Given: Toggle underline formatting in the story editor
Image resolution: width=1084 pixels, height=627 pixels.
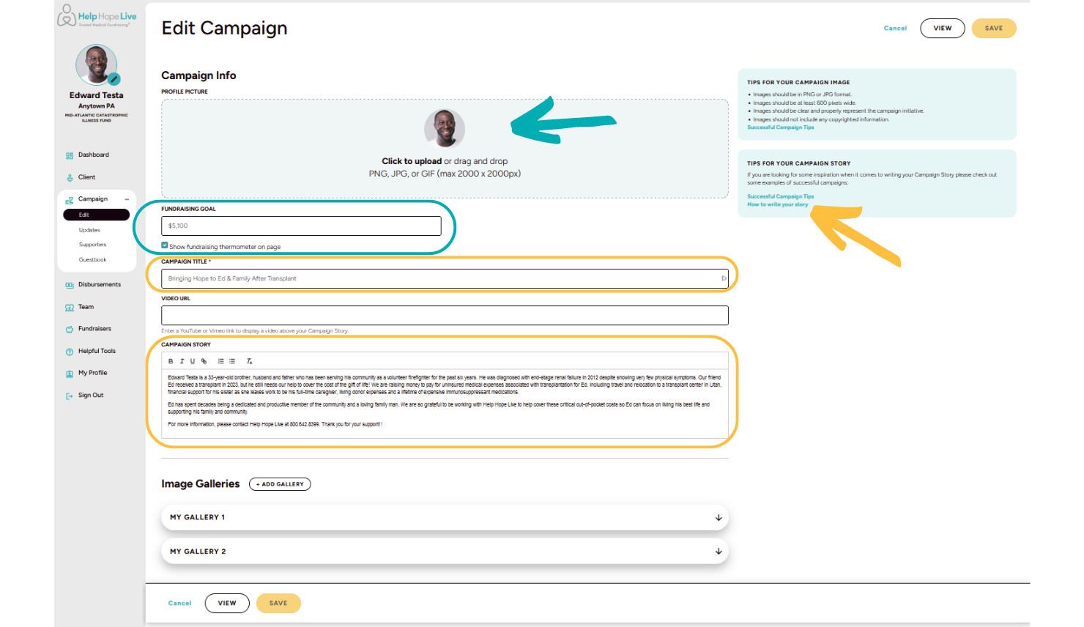Looking at the screenshot, I should pos(193,361).
